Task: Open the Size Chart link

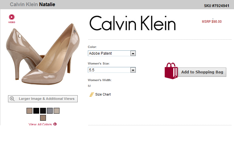Action: 103,94
